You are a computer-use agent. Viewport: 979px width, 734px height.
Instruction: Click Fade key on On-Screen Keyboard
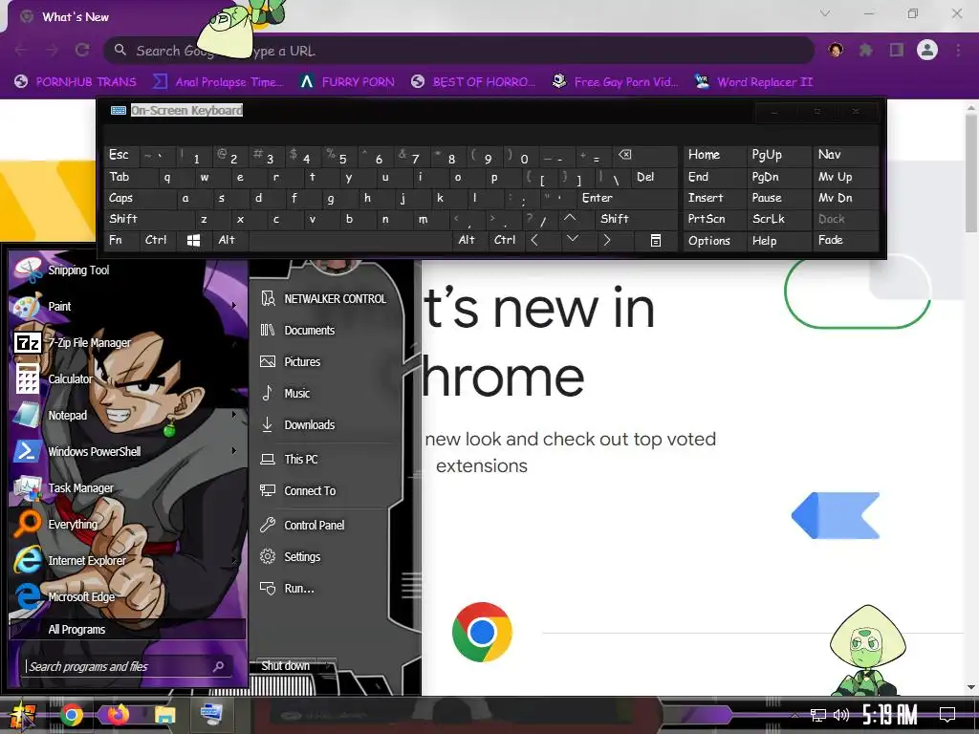[845, 240]
